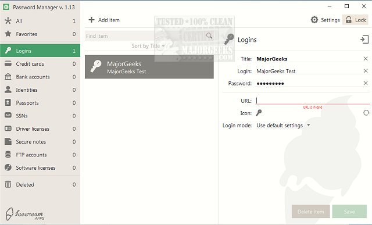The height and width of the screenshot is (225, 372).
Task: Show the Secure notes category
Action: point(40,142)
